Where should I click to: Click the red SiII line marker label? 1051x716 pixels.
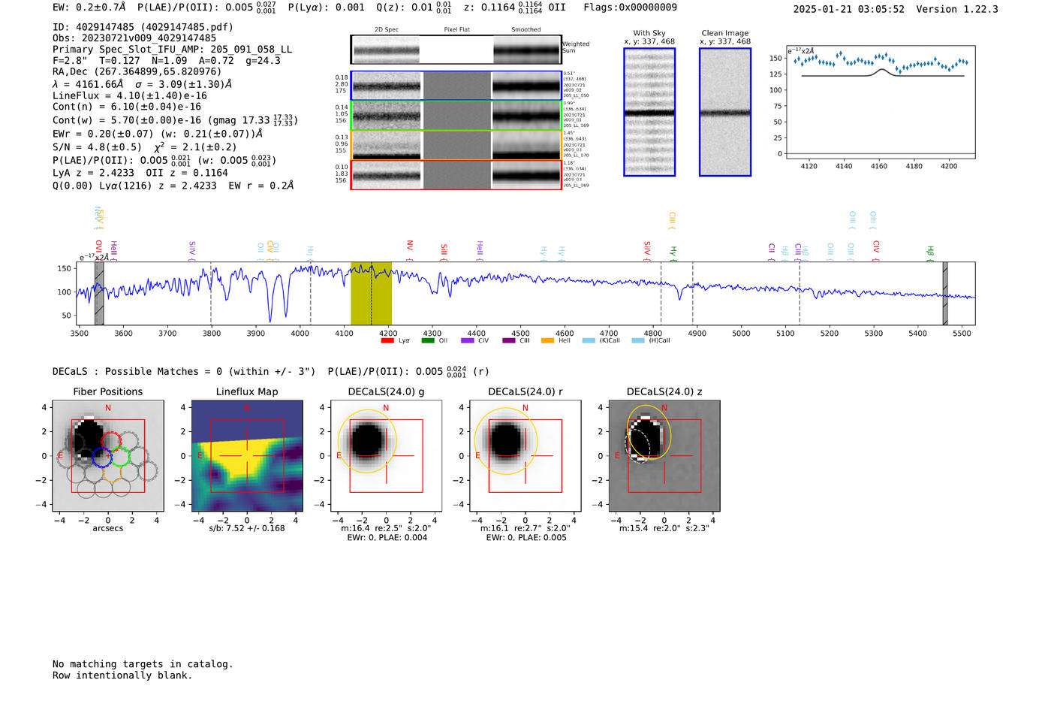coord(444,252)
